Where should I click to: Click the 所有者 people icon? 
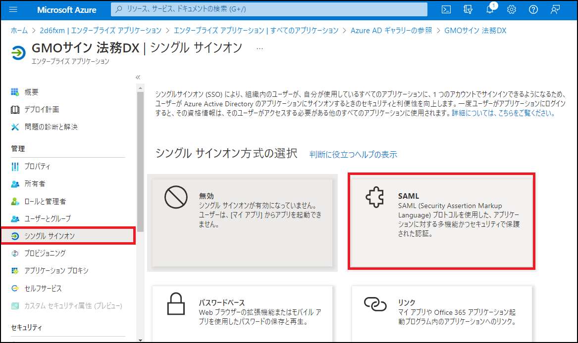coord(15,184)
